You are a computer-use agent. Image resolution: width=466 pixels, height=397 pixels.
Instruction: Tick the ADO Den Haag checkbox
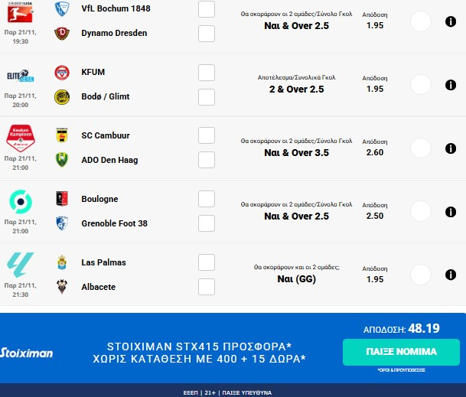pos(206,160)
